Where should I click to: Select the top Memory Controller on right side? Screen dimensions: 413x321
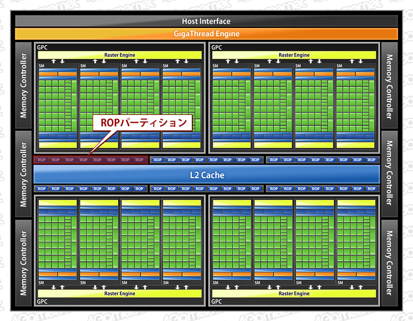click(x=389, y=86)
